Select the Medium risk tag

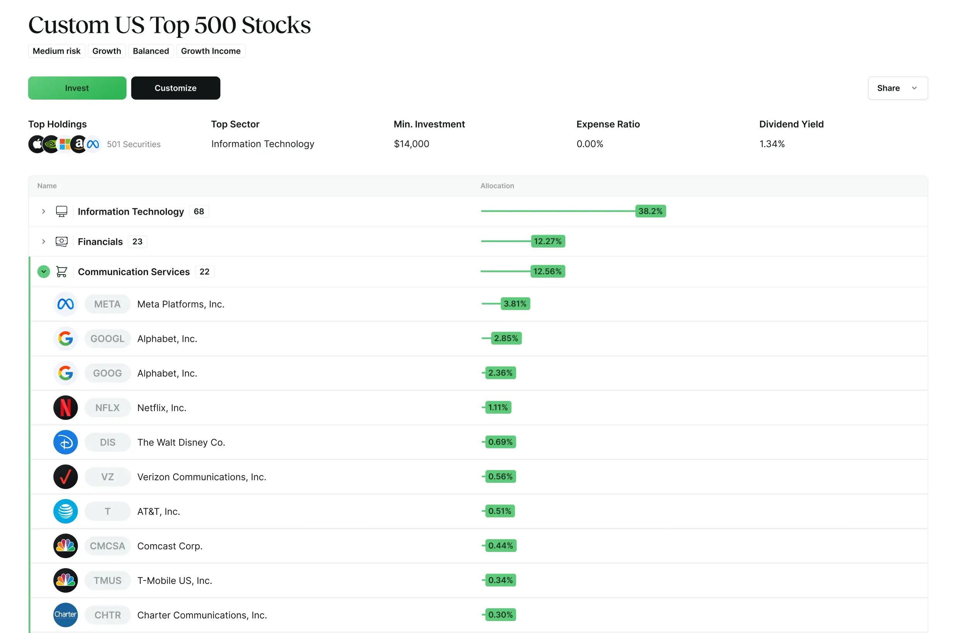(x=56, y=51)
